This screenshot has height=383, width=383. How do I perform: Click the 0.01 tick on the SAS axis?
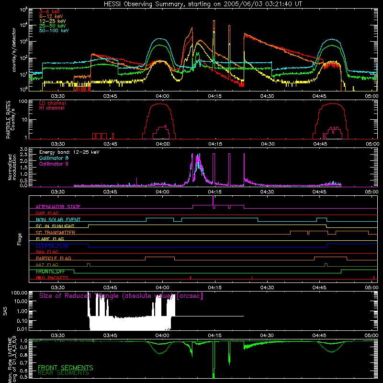coord(22,329)
